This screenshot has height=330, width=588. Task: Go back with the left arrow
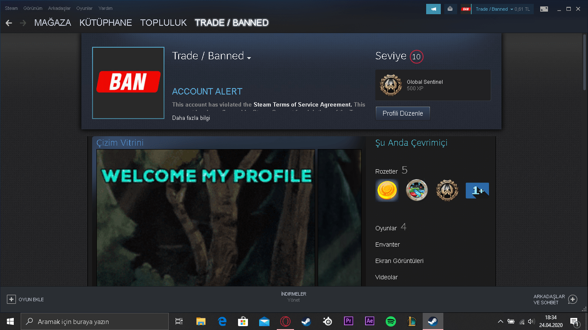pyautogui.click(x=9, y=23)
